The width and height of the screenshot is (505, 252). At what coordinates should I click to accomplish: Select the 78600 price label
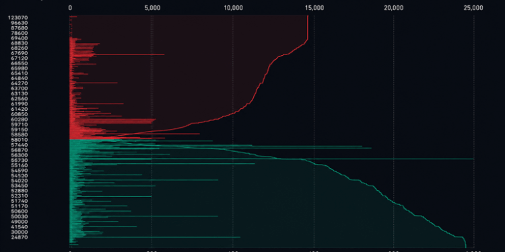[x=19, y=33]
